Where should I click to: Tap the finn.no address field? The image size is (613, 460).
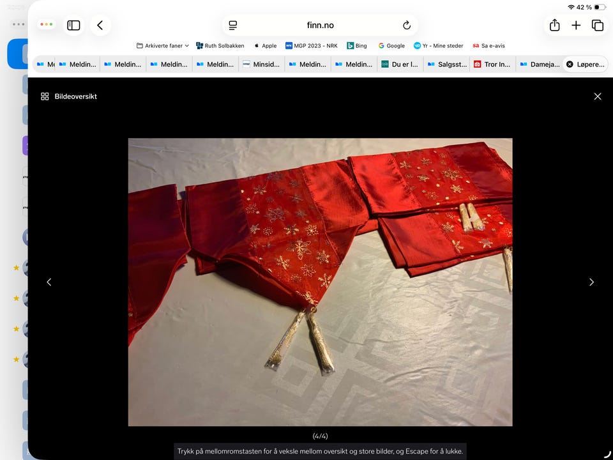click(x=320, y=26)
